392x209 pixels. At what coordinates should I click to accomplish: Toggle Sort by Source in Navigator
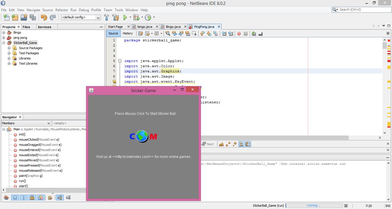point(68,198)
